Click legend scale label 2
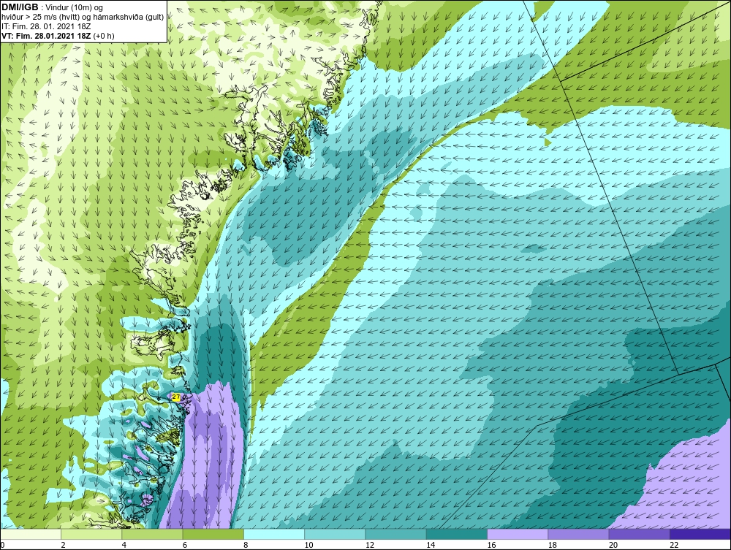Viewport: 731px width, 550px height. click(x=63, y=545)
